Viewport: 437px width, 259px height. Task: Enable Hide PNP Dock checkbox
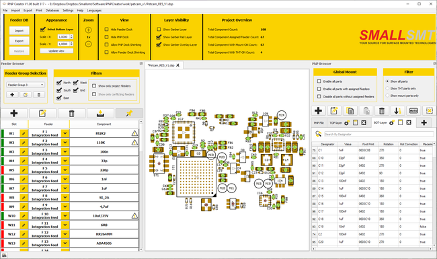pyautogui.click(x=106, y=37)
